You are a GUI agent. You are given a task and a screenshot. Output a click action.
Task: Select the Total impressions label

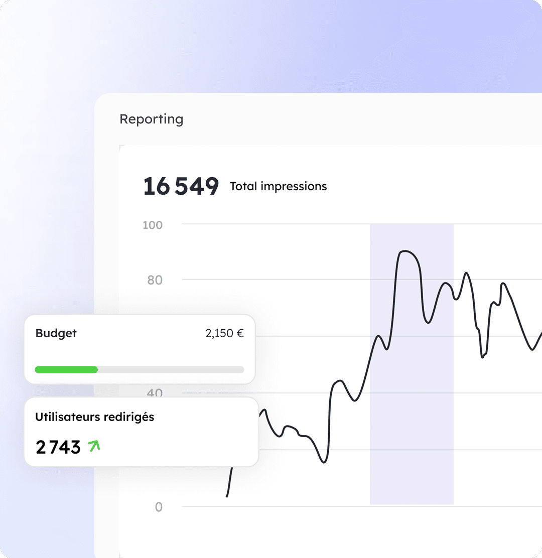point(278,187)
